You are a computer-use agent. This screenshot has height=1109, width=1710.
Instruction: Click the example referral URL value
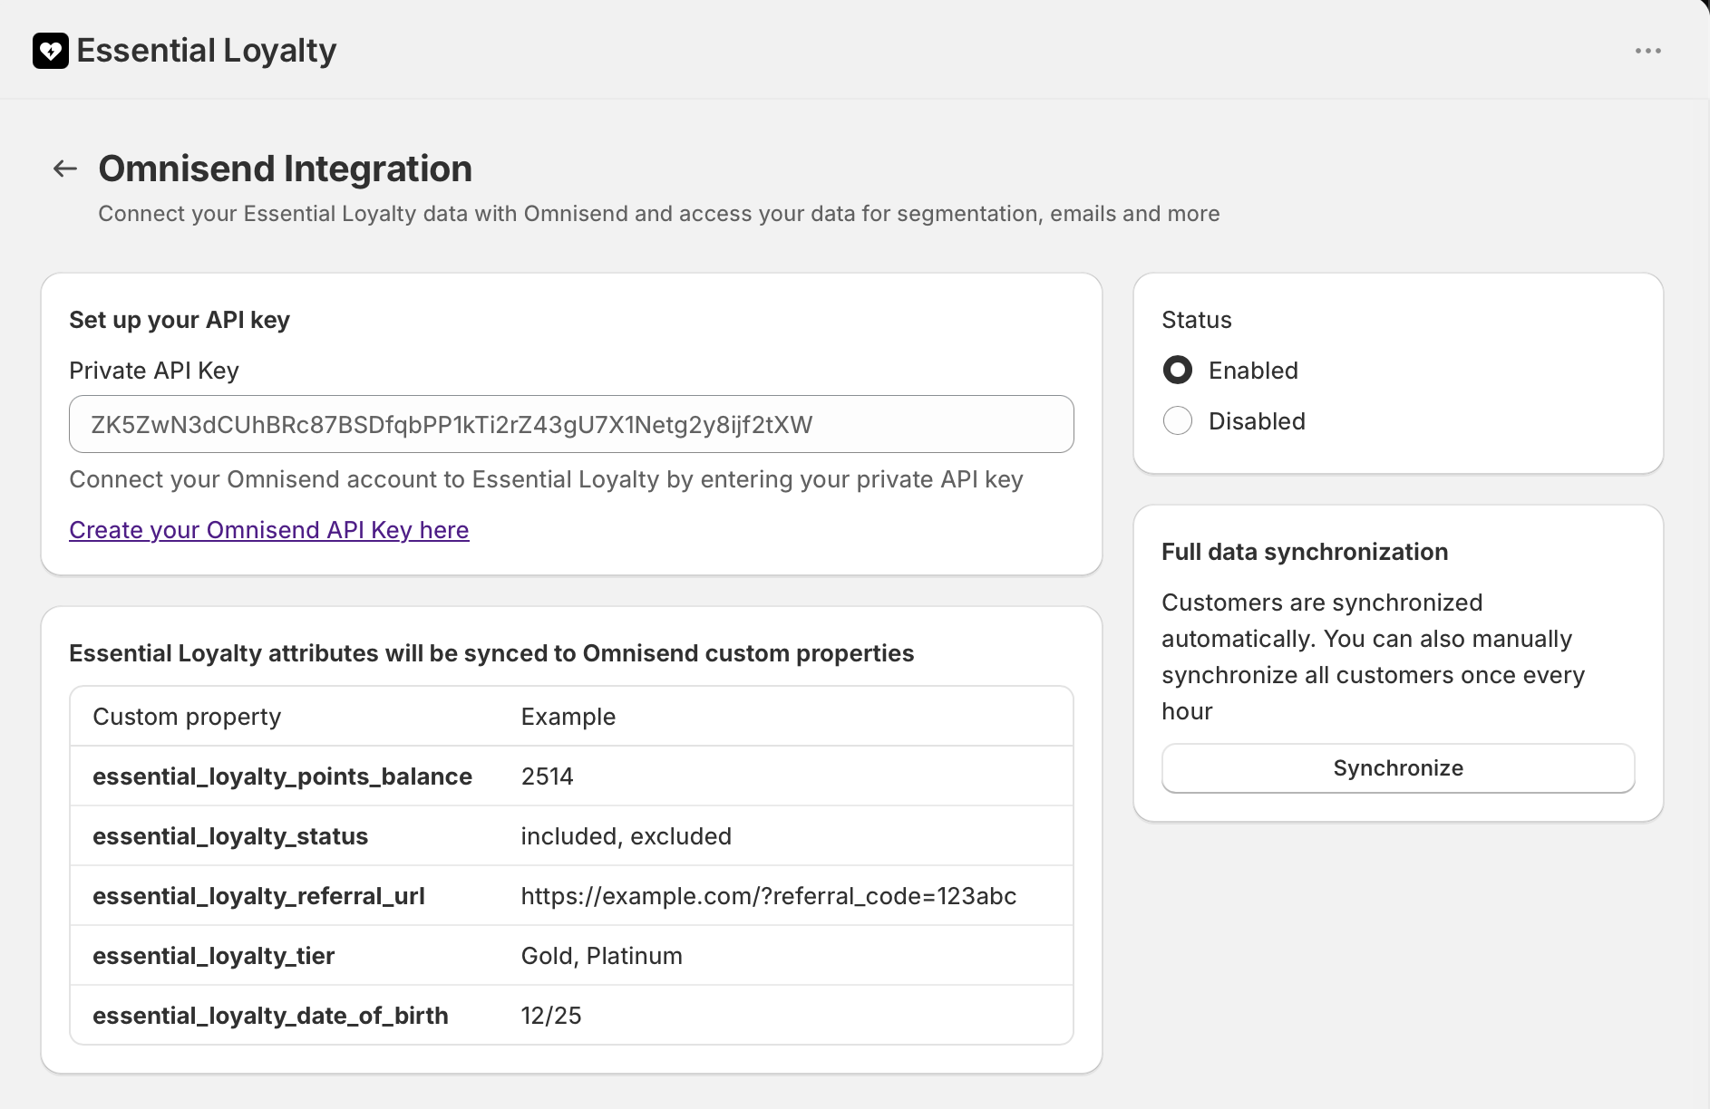(769, 896)
